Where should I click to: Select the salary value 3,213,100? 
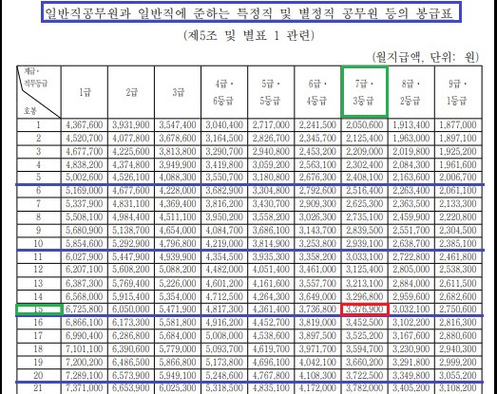click(365, 284)
